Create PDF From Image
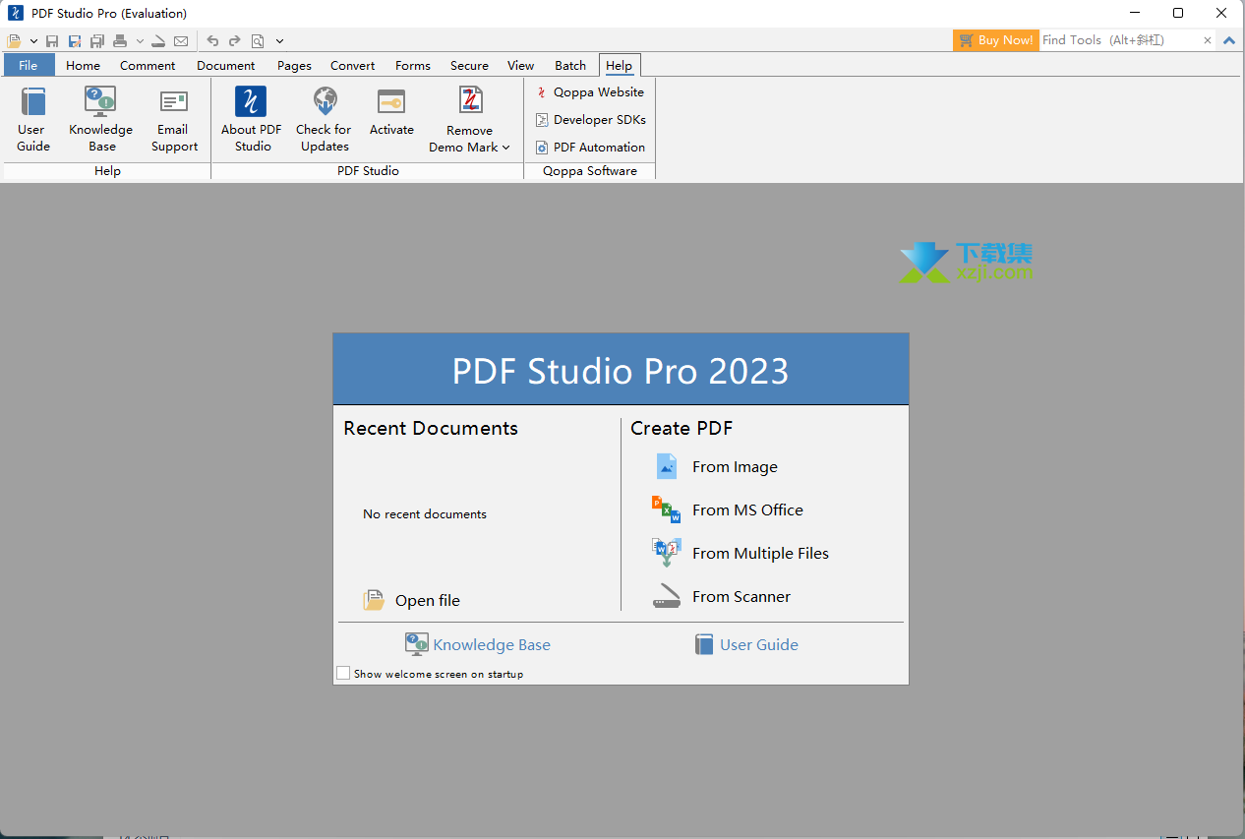Viewport: 1245px width, 839px height. pyautogui.click(x=716, y=467)
